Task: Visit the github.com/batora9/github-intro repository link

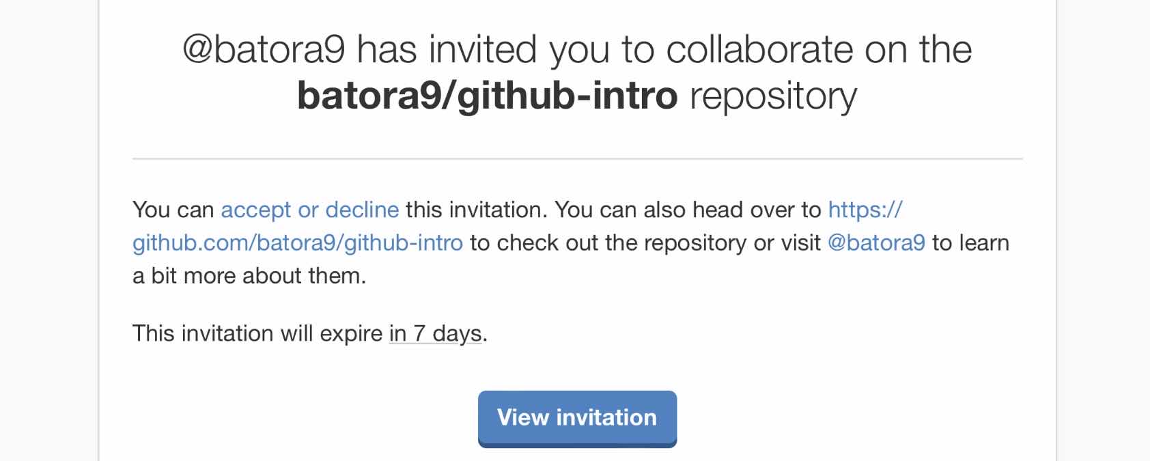Action: pos(297,242)
